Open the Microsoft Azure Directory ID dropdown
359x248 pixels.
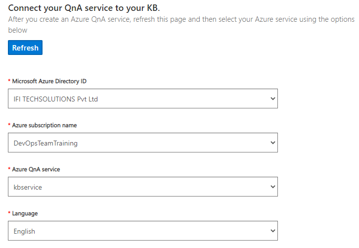click(143, 99)
